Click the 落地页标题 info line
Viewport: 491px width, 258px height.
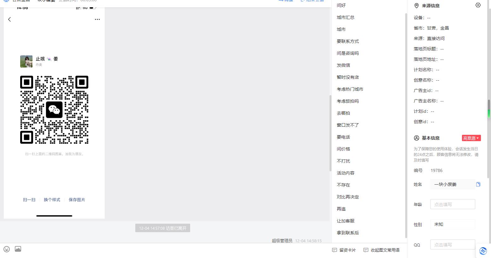(x=429, y=49)
